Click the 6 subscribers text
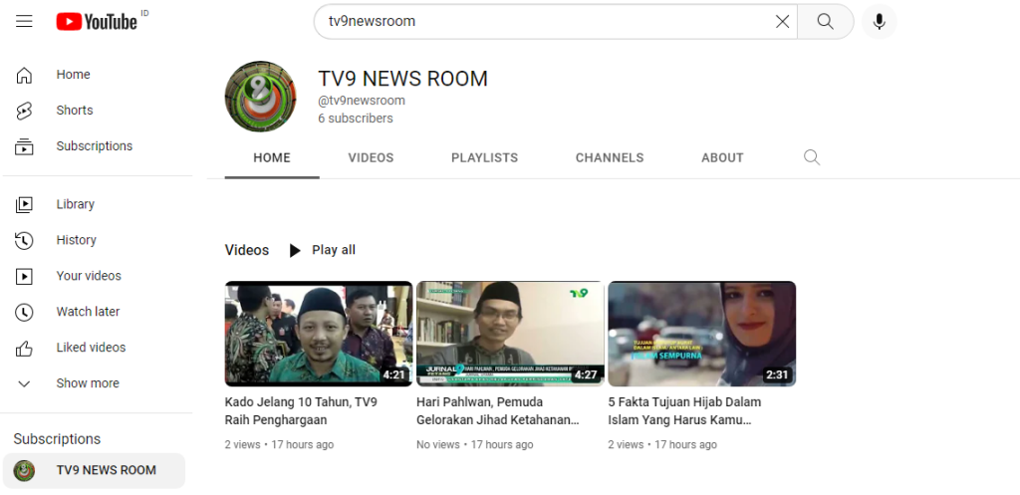The height and width of the screenshot is (495, 1020). 356,119
